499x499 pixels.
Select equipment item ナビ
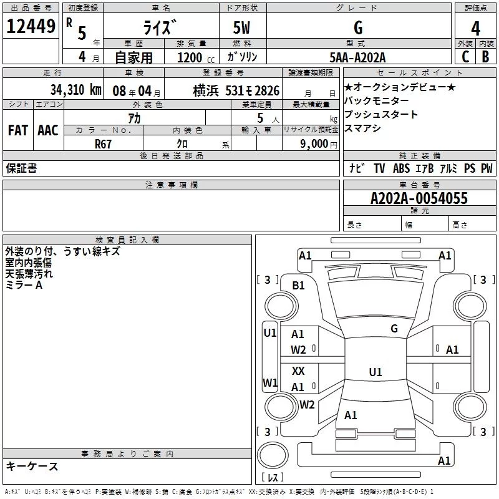(x=357, y=168)
